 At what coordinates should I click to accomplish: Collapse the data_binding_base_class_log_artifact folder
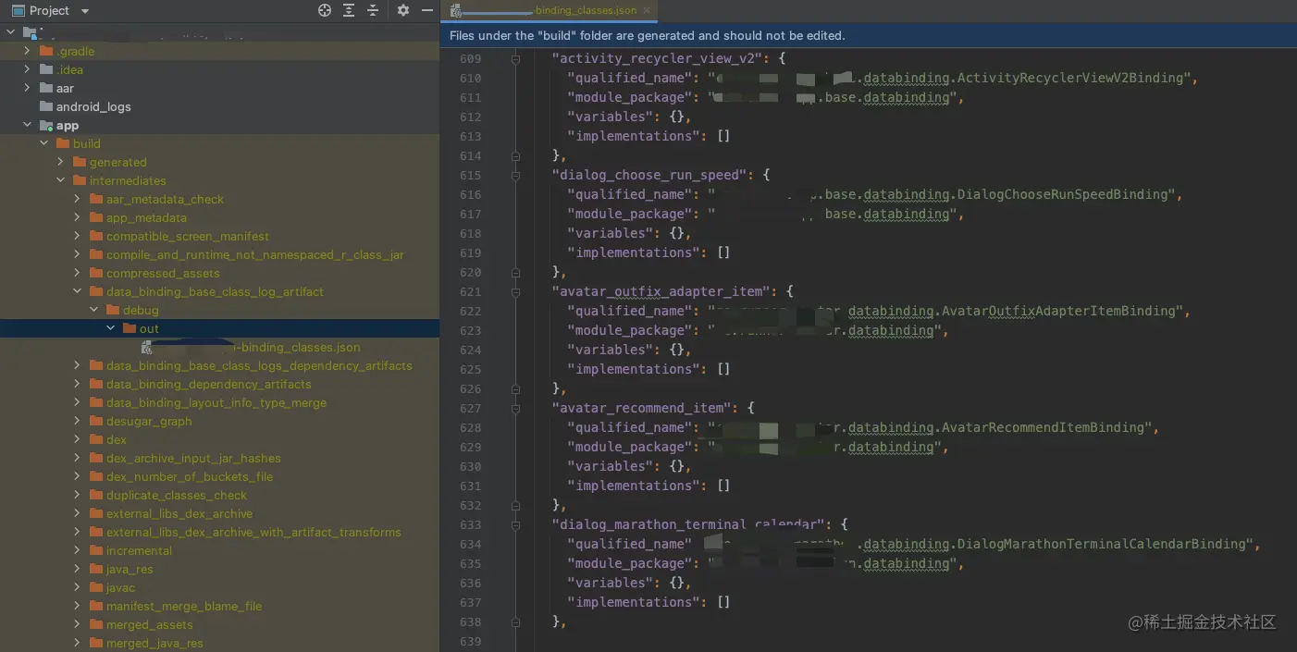77,291
